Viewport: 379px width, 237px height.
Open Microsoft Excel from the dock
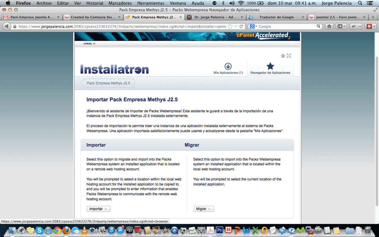click(x=255, y=230)
